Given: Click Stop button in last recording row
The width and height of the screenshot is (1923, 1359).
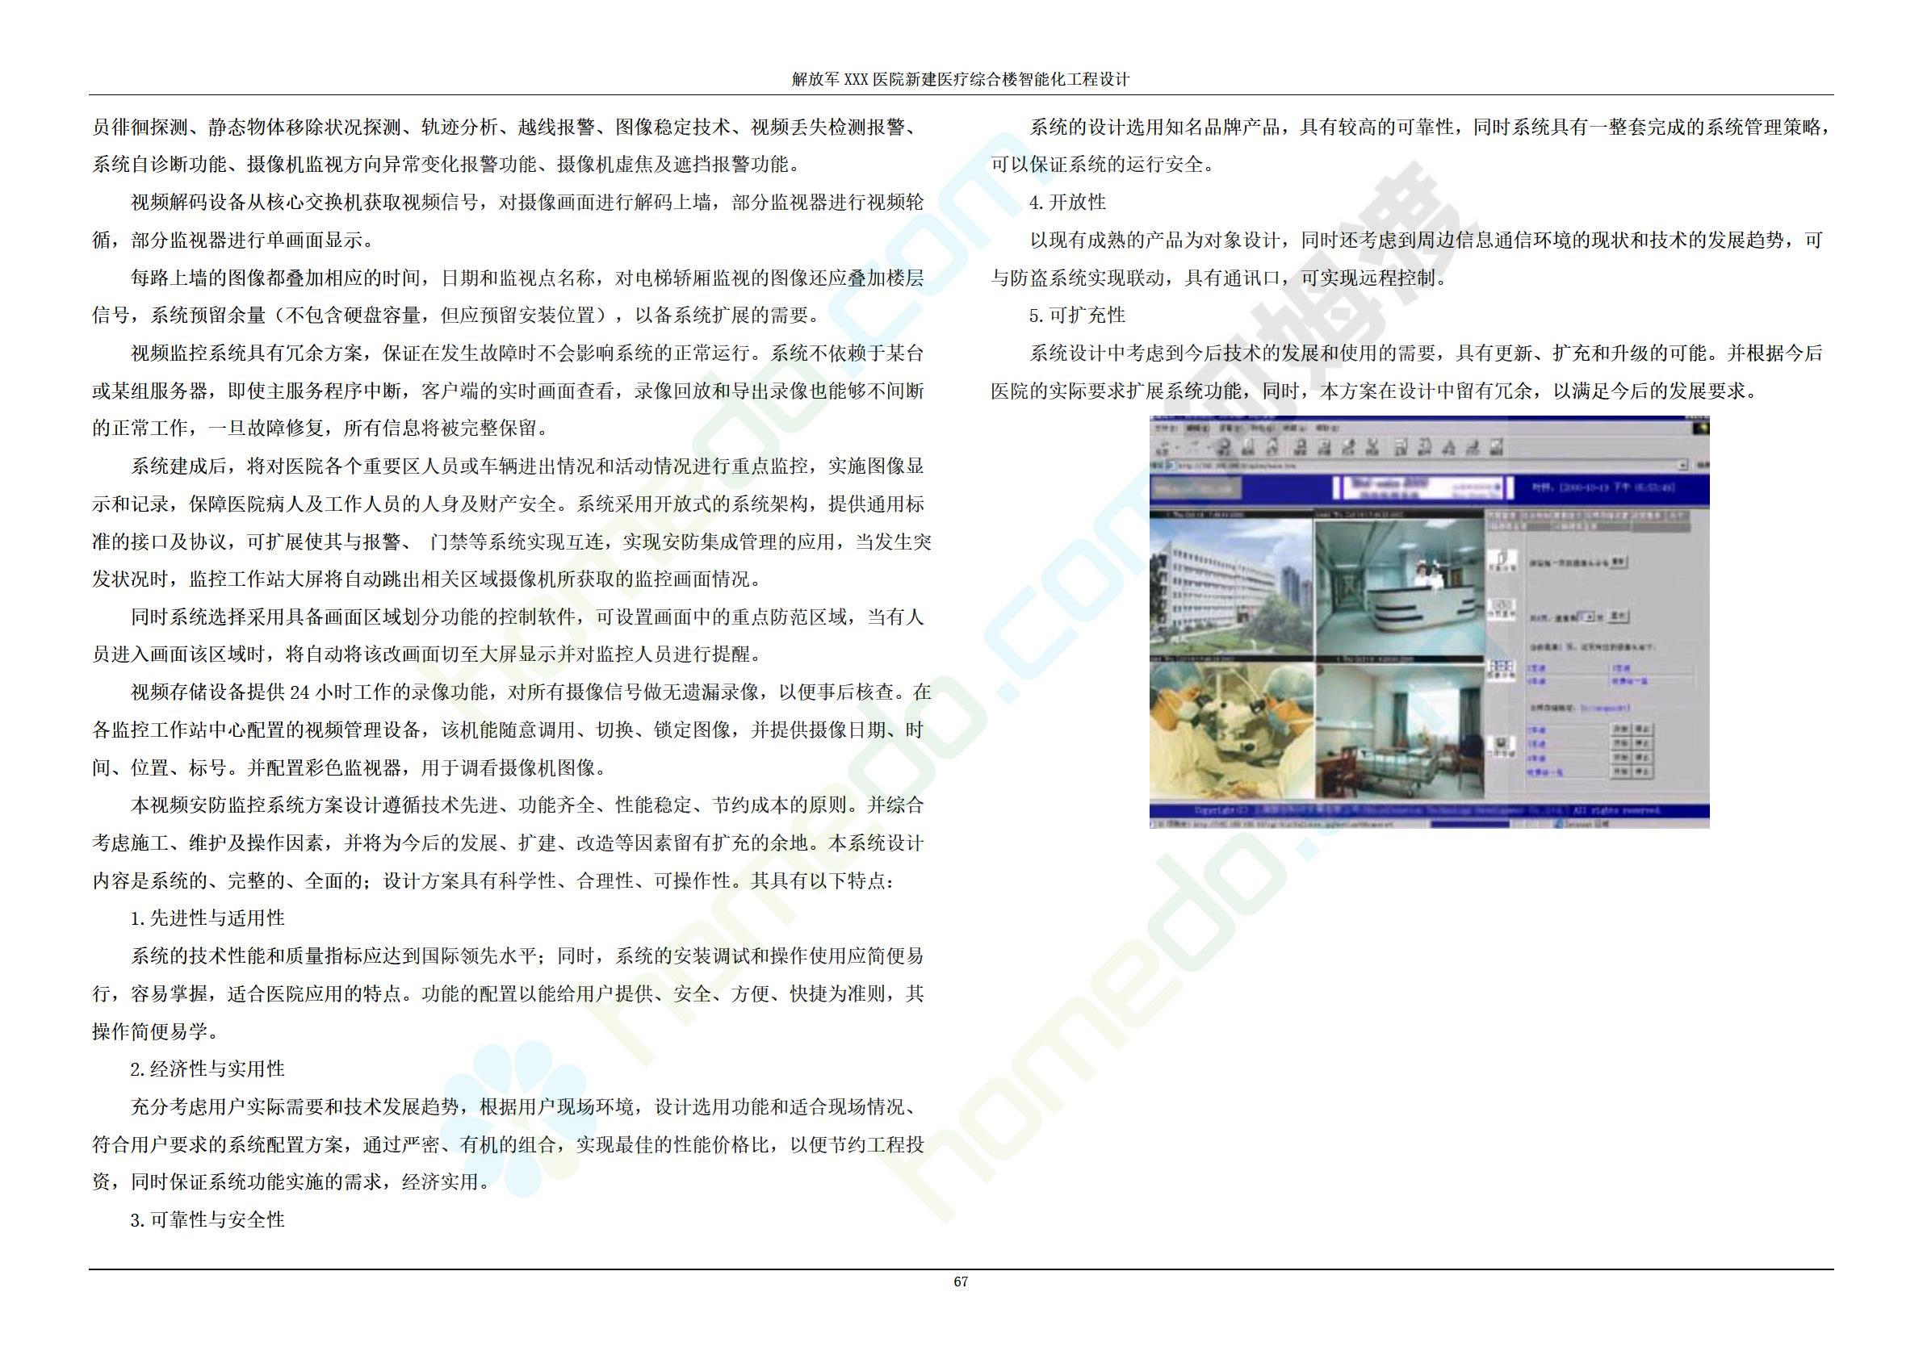Looking at the screenshot, I should [1643, 772].
